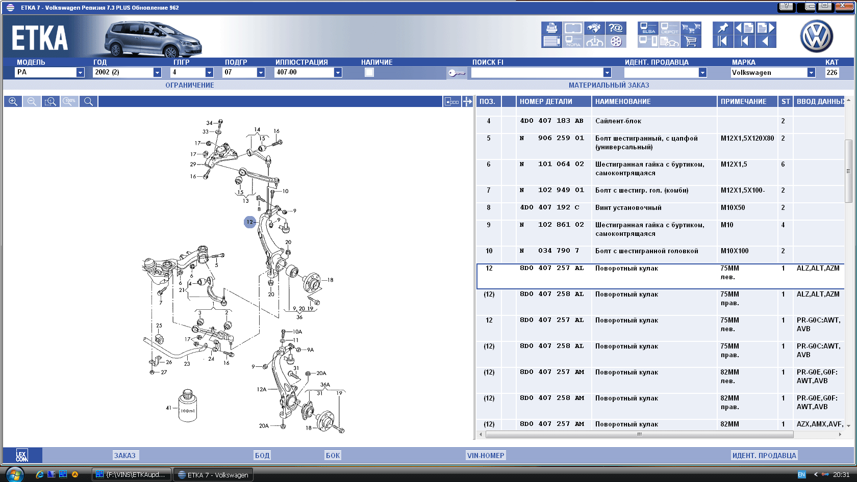Open the multiple shopping carts icon
The image size is (857, 482).
[691, 28]
